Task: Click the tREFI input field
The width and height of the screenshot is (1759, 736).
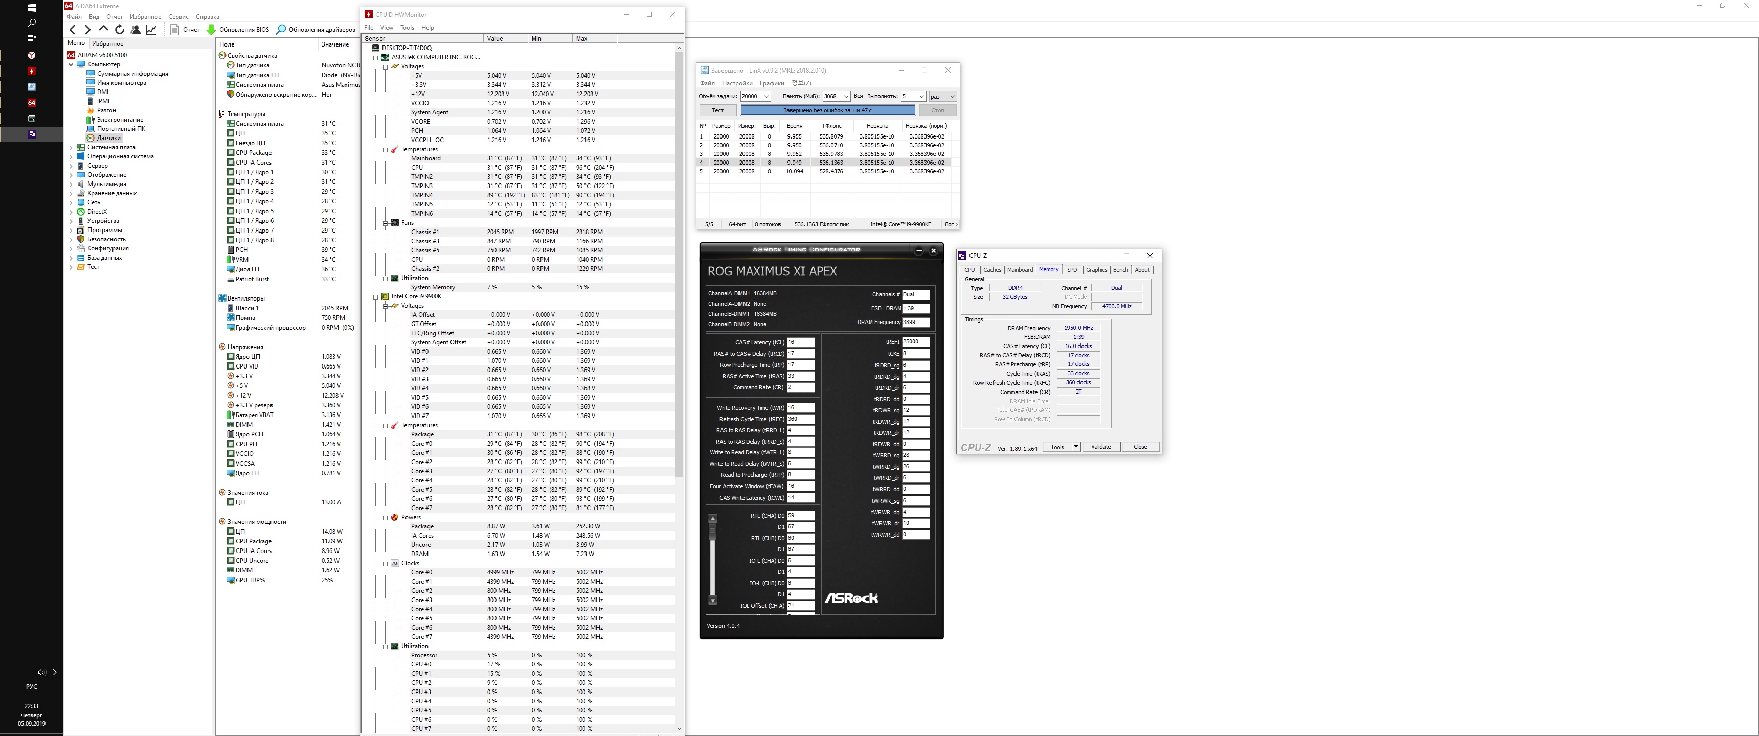Action: [x=915, y=342]
